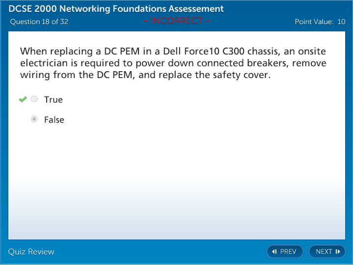The width and height of the screenshot is (353, 265).
Task: Click the Point Value label
Action: tap(314, 22)
